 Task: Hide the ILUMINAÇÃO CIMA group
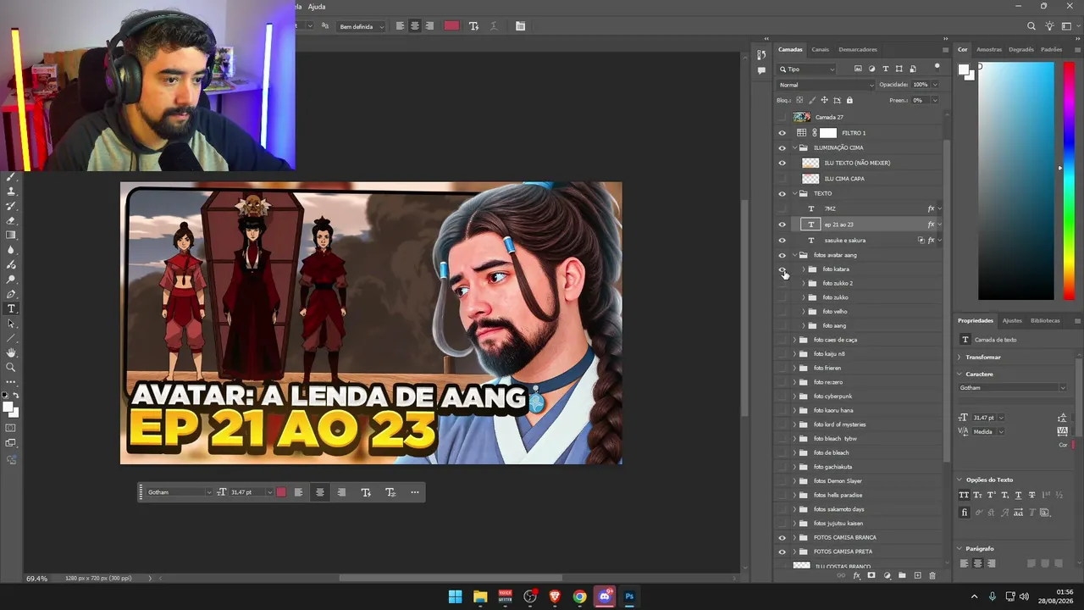783,148
